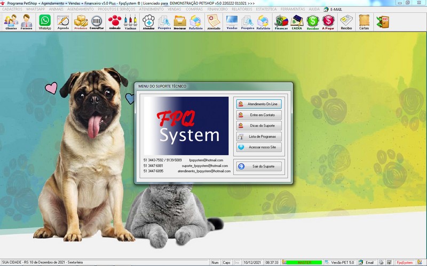
Task: Click Pesquisa icon next to Atender
Action: pos(164,22)
